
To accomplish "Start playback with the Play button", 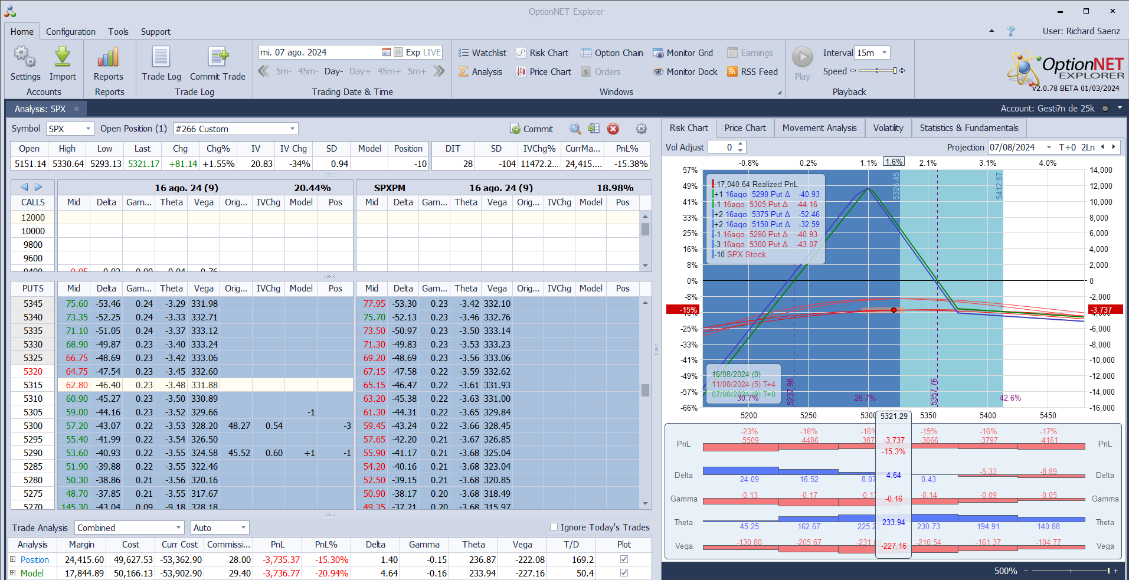I will pyautogui.click(x=802, y=57).
